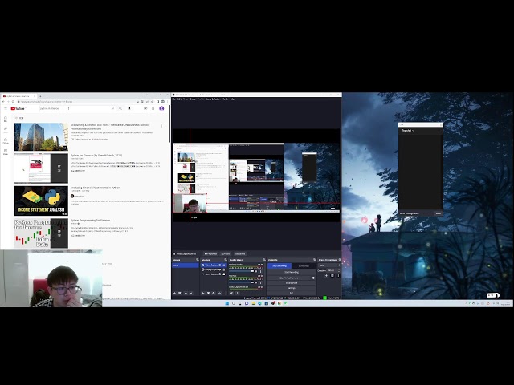Image resolution: width=514 pixels, height=385 pixels.
Task: Click Stop Streaming in OBS Controls
Action: point(279,265)
